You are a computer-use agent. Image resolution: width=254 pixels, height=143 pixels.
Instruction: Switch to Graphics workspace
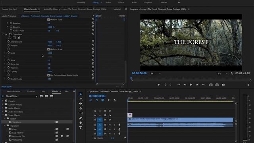click(x=148, y=2)
